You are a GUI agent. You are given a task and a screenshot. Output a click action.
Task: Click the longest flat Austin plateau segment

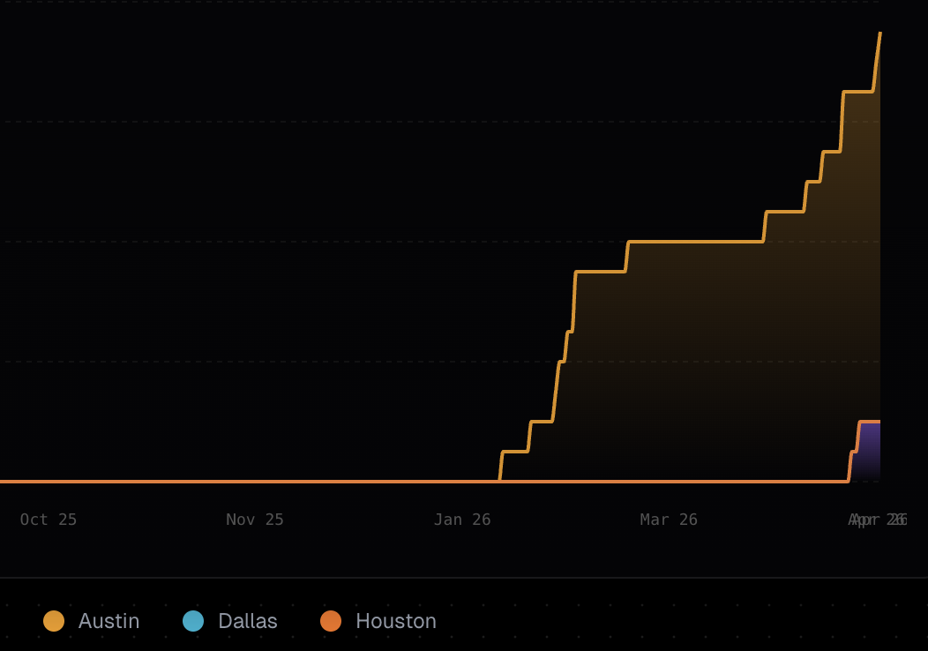point(695,242)
